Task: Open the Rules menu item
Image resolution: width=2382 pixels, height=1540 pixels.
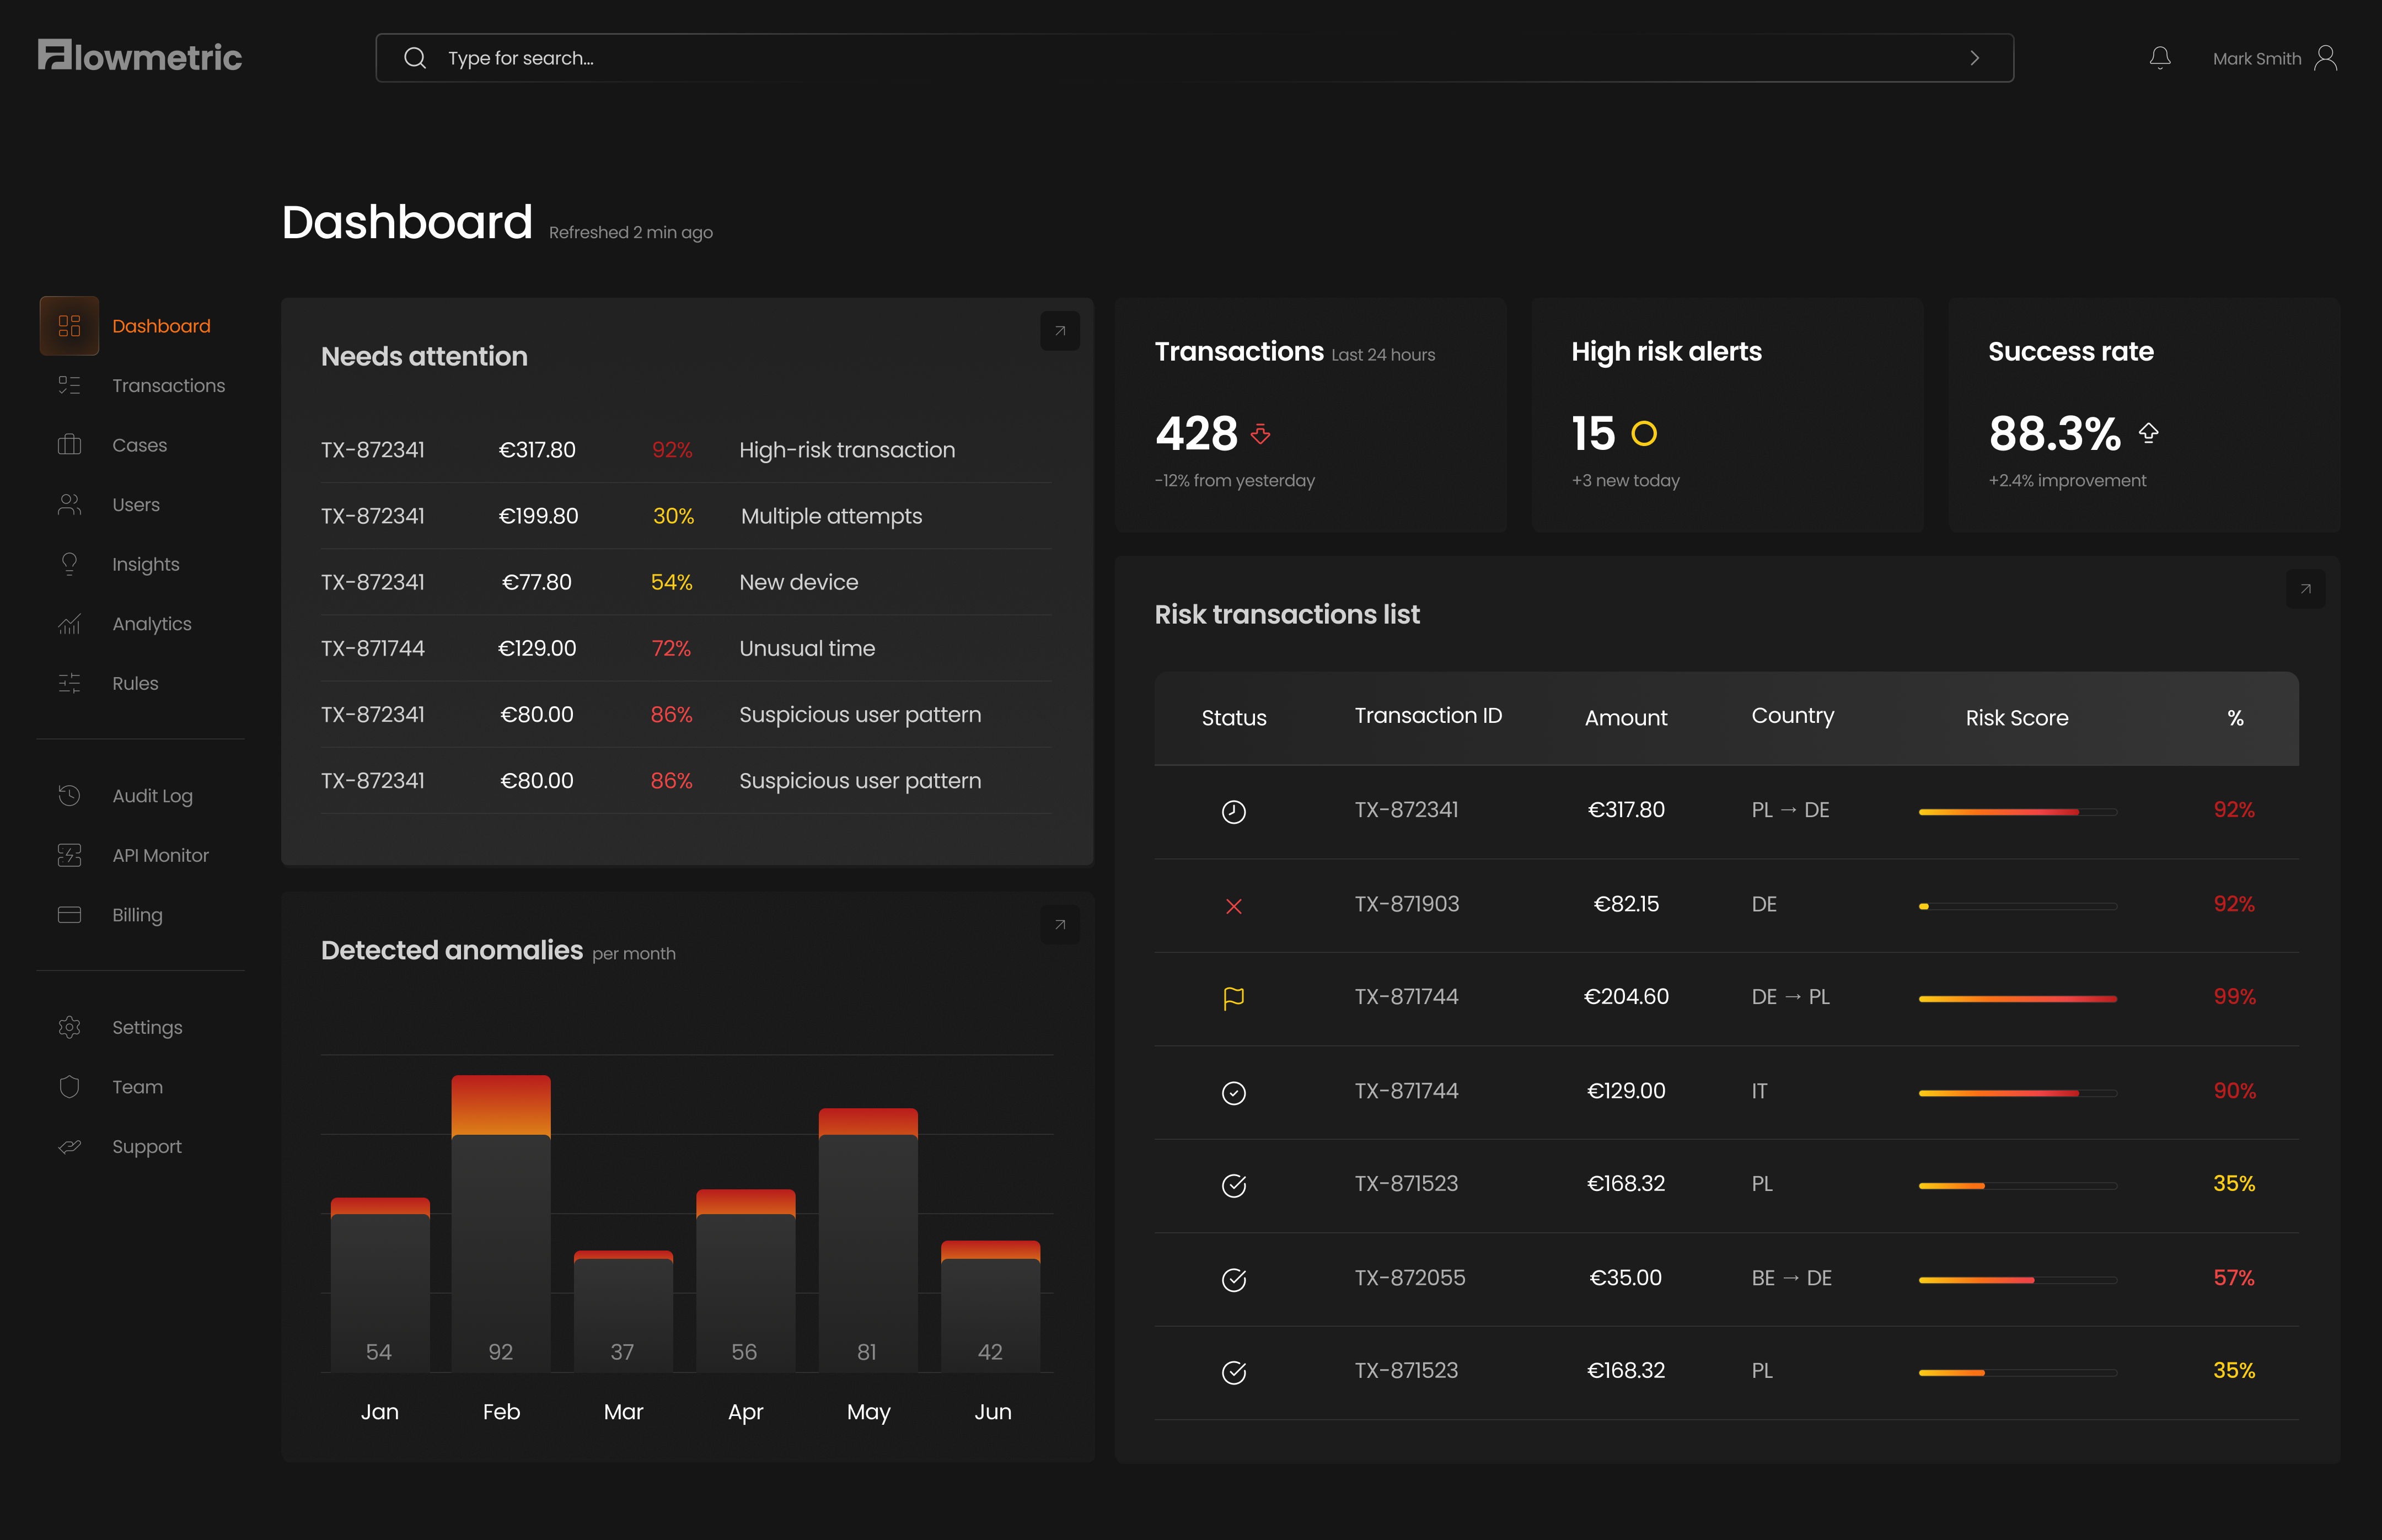Action: point(135,683)
